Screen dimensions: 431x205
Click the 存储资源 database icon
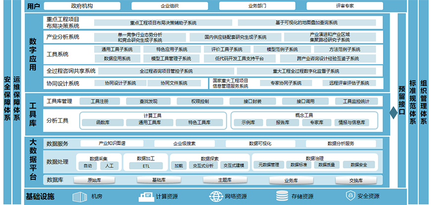pyautogui.click(x=282, y=196)
